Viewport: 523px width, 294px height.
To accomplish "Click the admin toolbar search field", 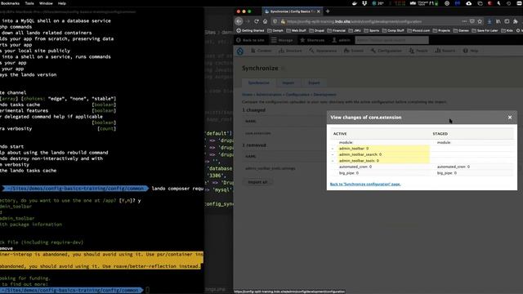I will click(391, 40).
